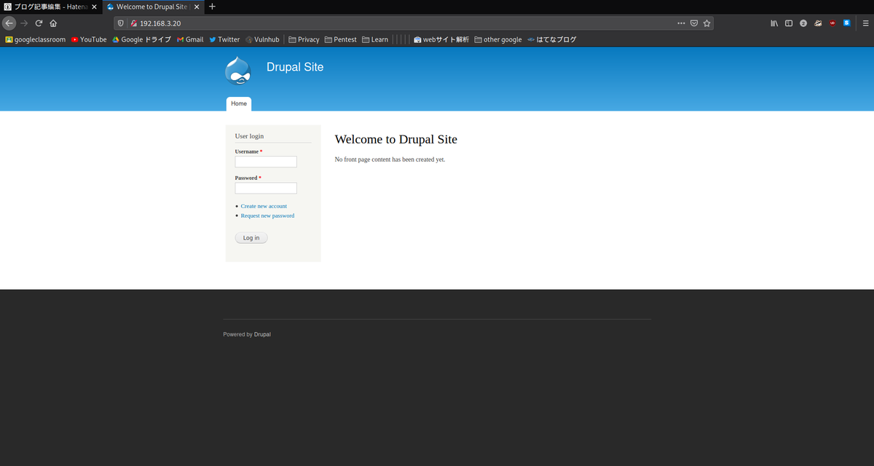Open the Vulnhub bookmark

(262, 39)
